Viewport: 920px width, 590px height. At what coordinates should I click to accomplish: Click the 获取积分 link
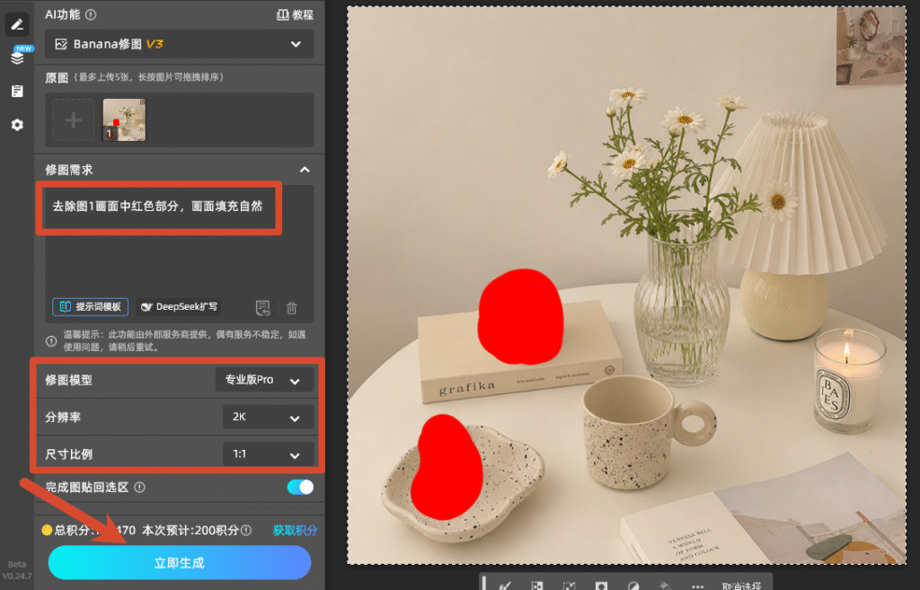(x=295, y=530)
